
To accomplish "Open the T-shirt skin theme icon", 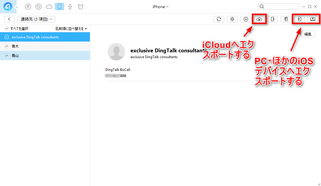I will [x=81, y=6].
